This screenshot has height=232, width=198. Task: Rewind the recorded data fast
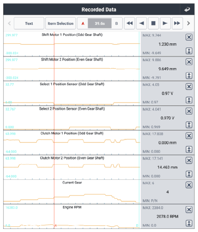tap(130, 23)
